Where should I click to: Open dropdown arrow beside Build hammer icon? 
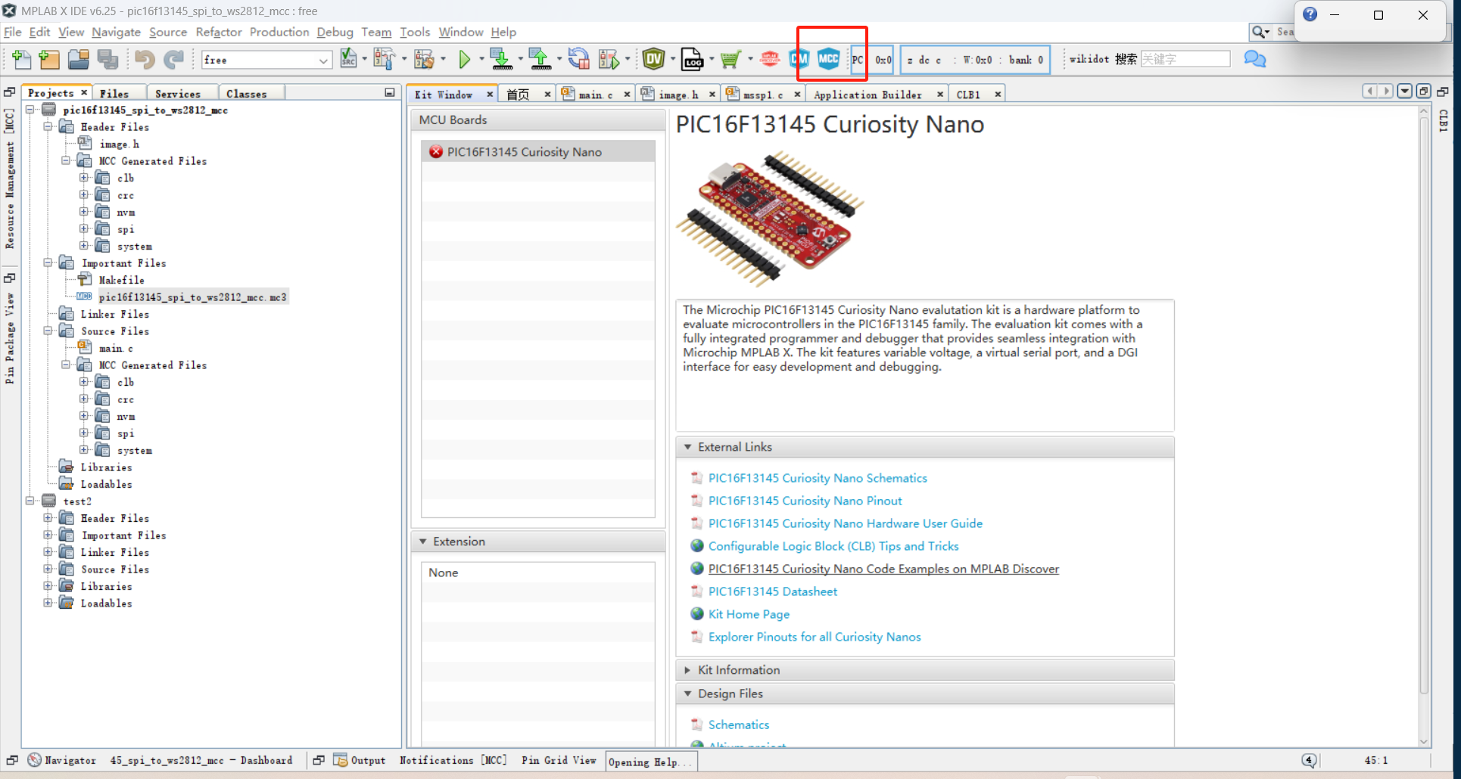coord(404,59)
